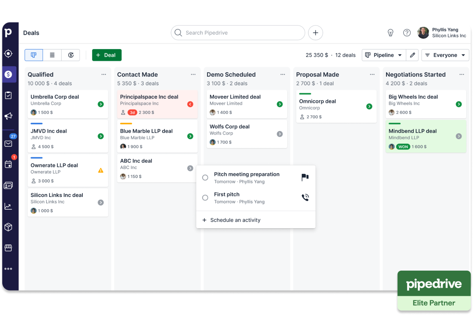Open Mail inbox icon with 27 badge
The width and height of the screenshot is (473, 315).
9,143
